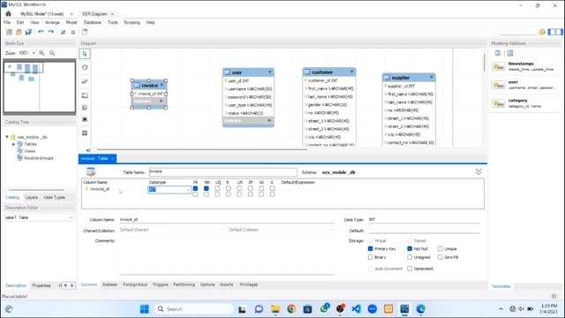Open the table1 Table description dropdown
Screen dimensions: 565x318
click(71, 217)
